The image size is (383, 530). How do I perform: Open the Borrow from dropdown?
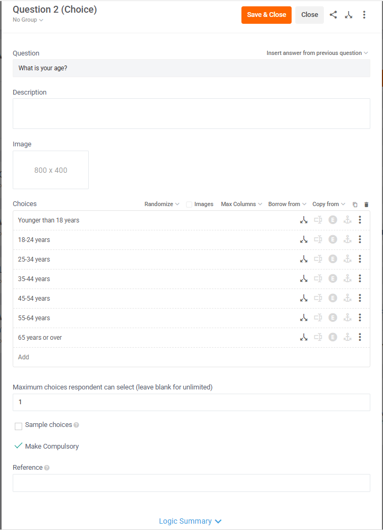[x=287, y=204]
